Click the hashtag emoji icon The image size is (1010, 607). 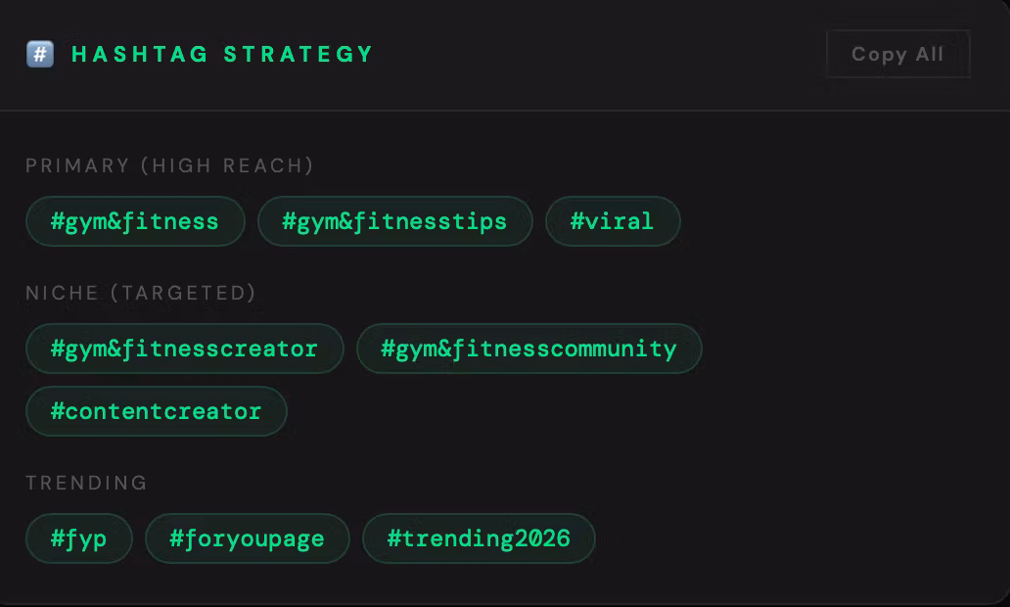pyautogui.click(x=40, y=54)
